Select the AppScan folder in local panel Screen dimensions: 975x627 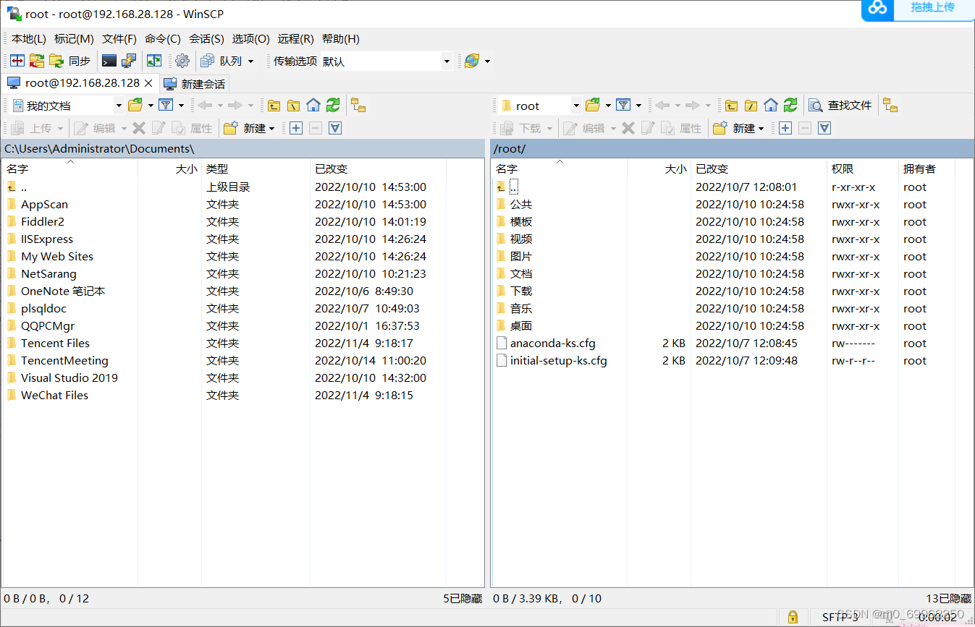coord(44,205)
